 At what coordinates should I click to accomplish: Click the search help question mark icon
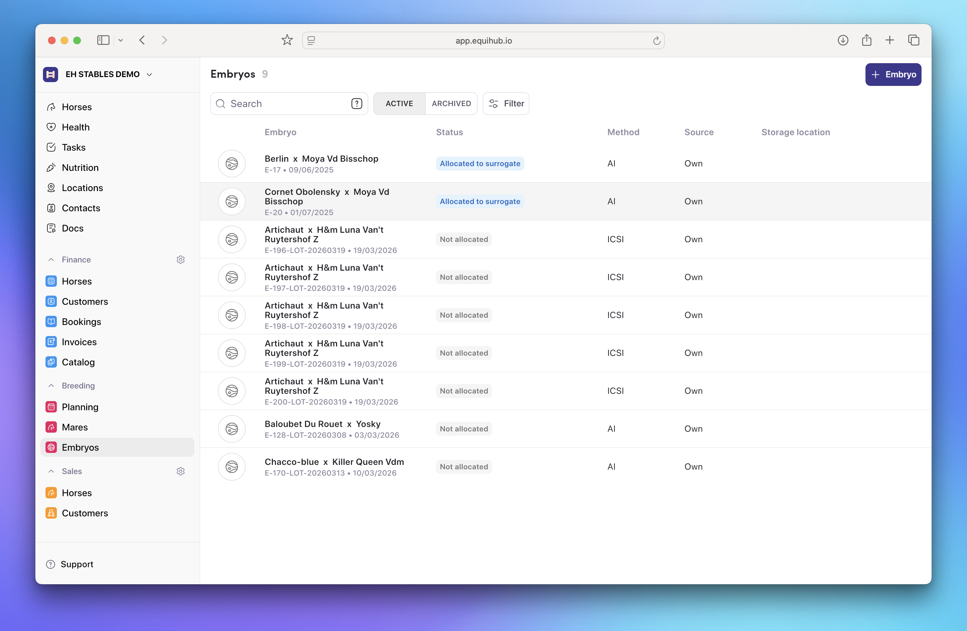click(x=356, y=104)
